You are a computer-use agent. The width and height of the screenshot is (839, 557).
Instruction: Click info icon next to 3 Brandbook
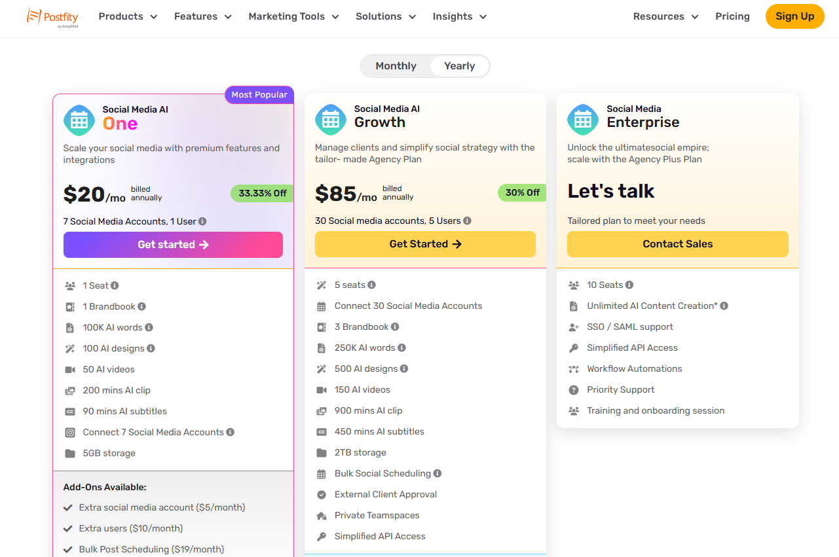[x=395, y=327]
